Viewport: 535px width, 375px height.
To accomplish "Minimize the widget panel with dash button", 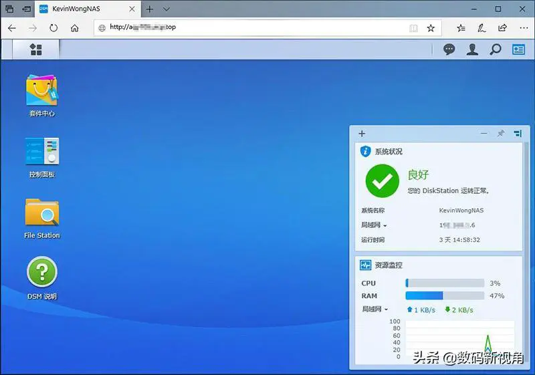I will [484, 134].
